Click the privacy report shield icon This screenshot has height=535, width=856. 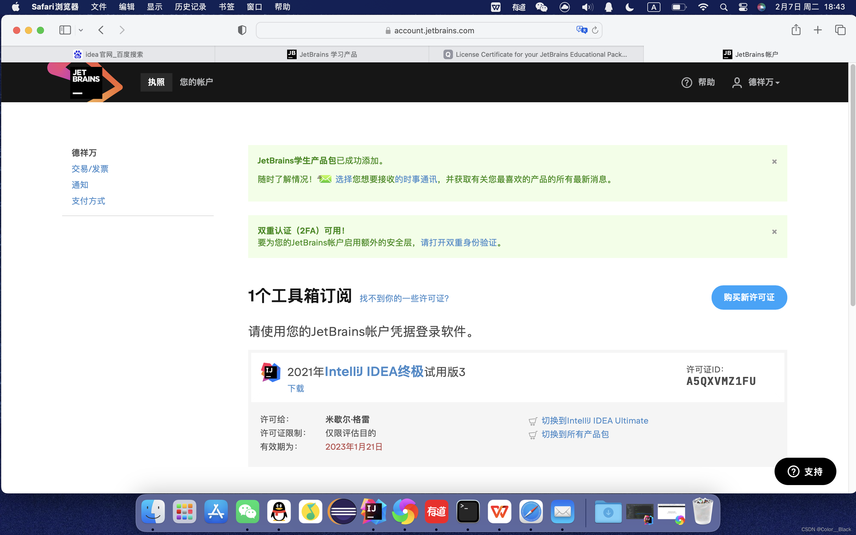[242, 30]
